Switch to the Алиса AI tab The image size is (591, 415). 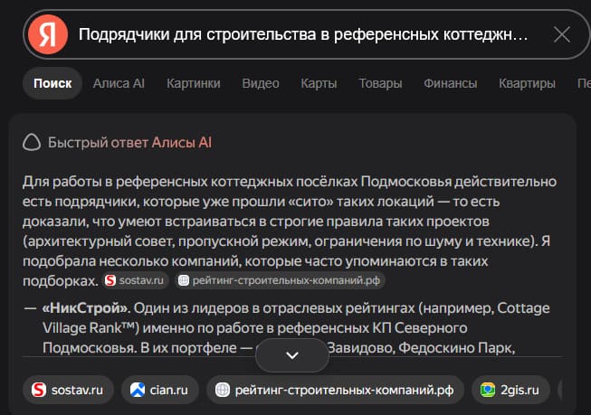click(119, 83)
